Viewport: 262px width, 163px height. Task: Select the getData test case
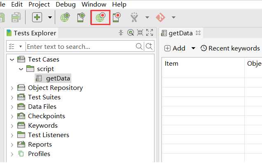(58, 78)
